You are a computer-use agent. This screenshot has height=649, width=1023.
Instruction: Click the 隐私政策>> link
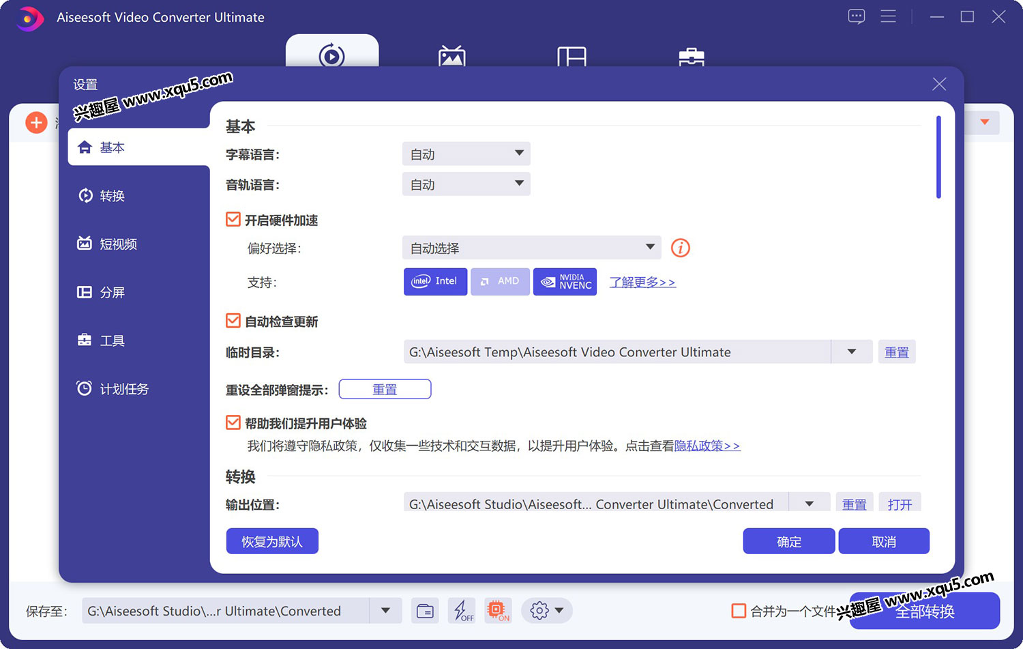[707, 446]
